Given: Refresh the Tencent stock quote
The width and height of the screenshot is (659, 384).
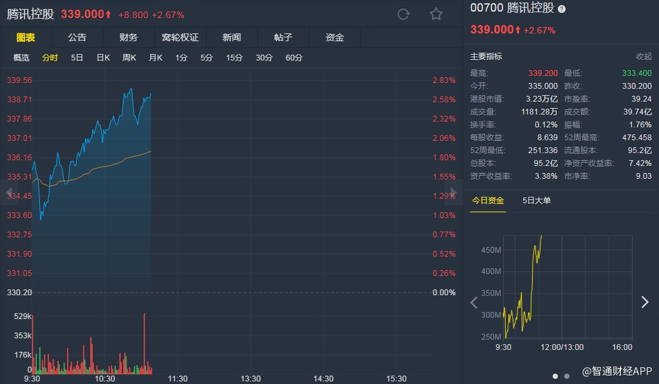Looking at the screenshot, I should (x=403, y=14).
